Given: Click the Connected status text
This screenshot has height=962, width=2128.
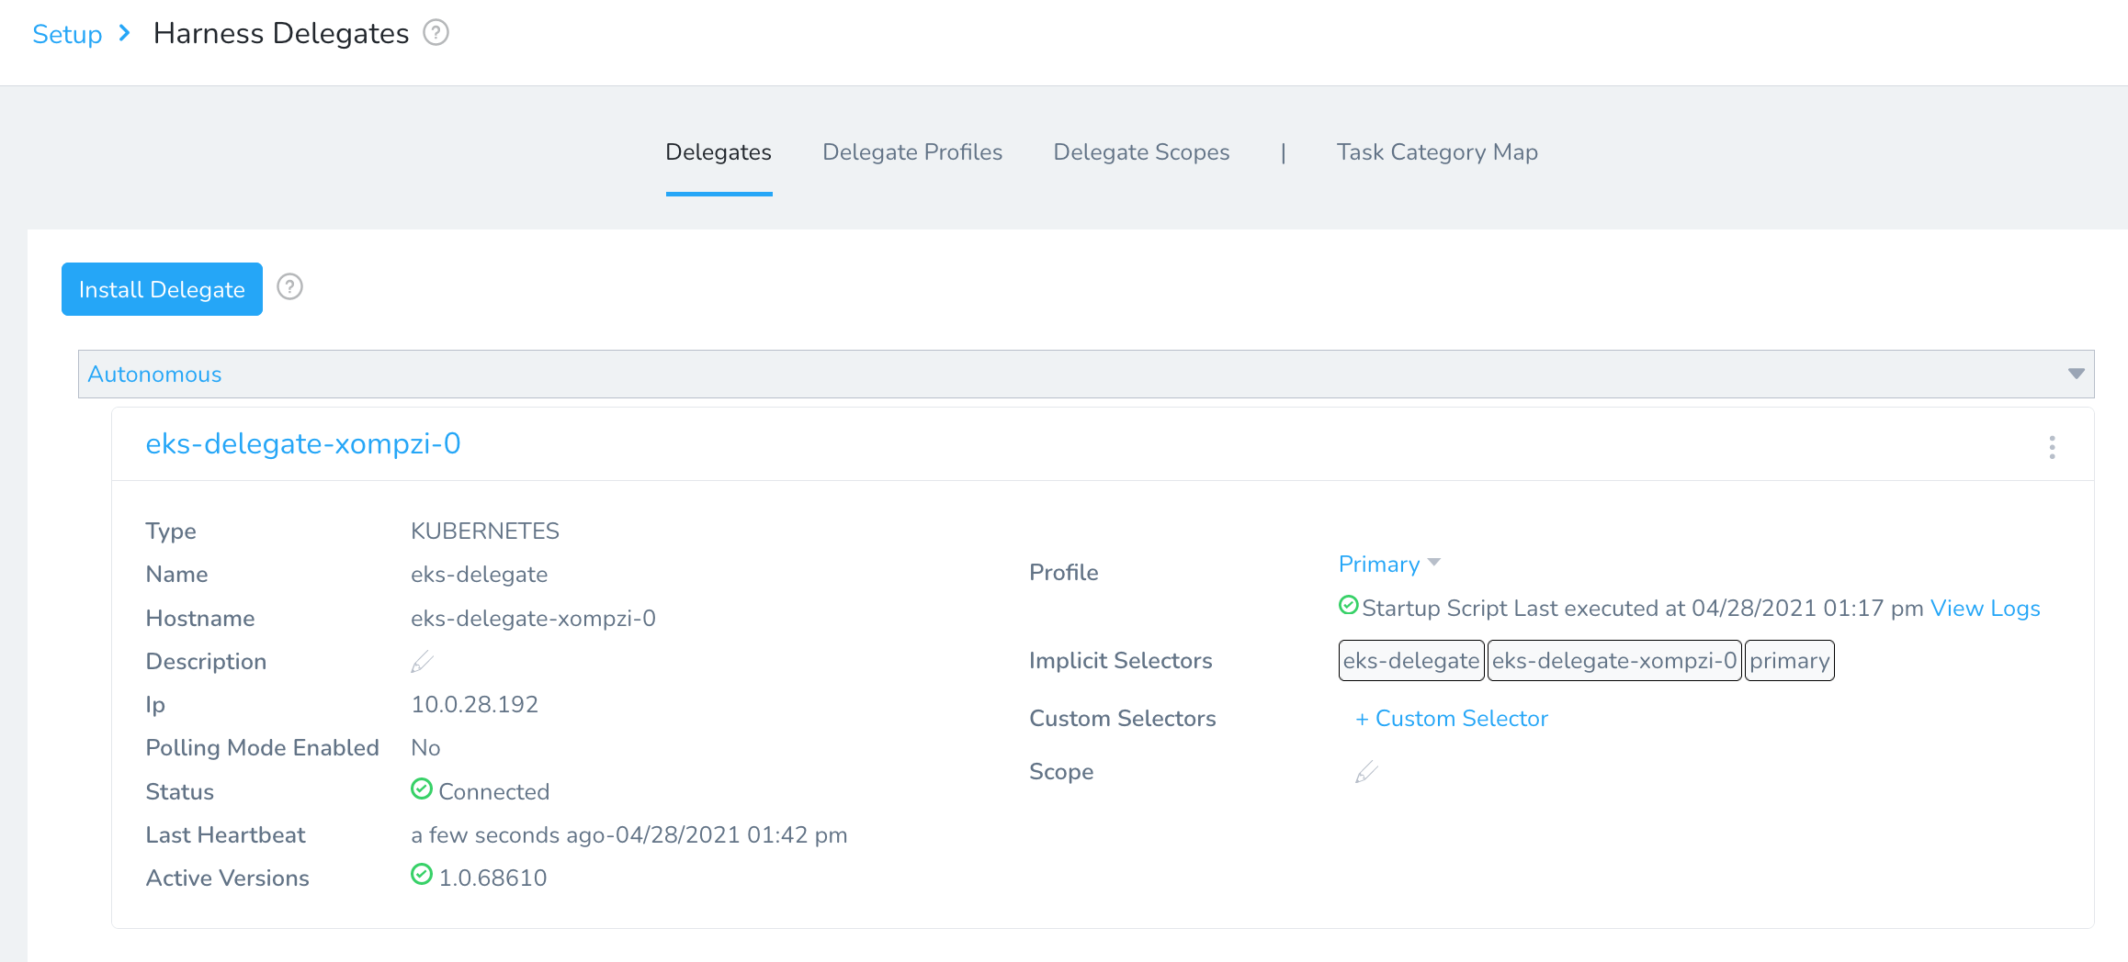Looking at the screenshot, I should click(x=494, y=791).
